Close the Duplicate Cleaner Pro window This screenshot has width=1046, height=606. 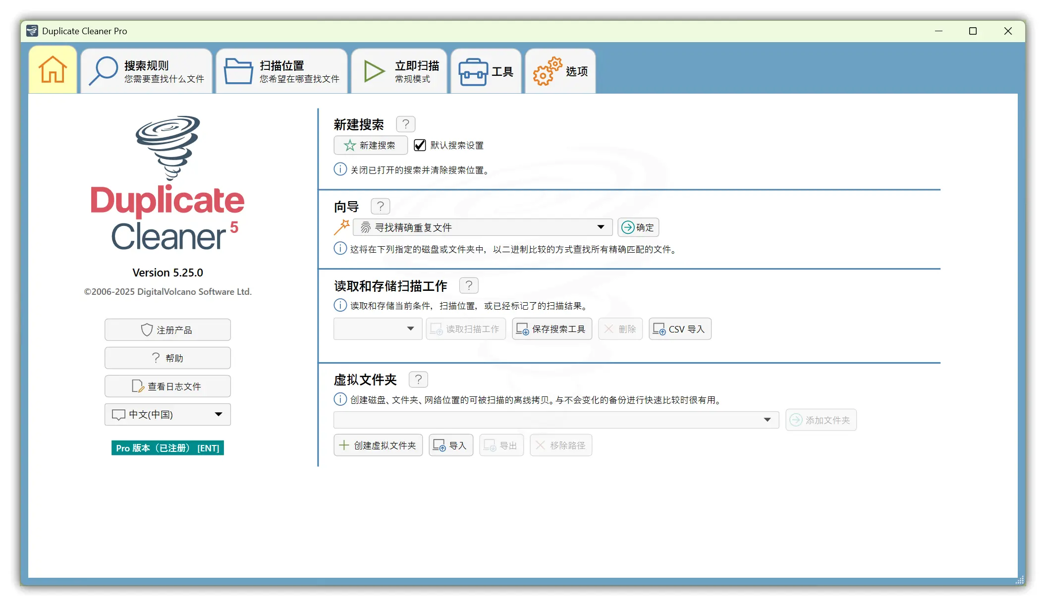click(x=1008, y=31)
